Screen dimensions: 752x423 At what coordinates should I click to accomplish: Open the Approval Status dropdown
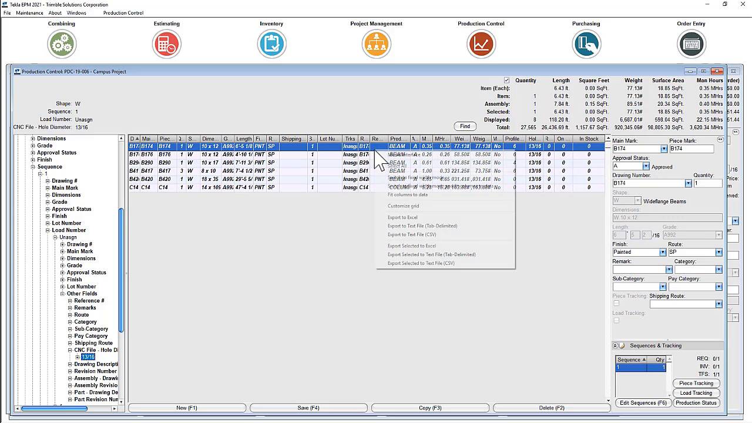point(646,166)
